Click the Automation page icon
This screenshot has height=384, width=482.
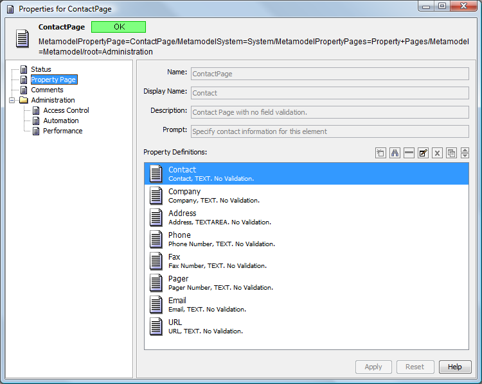coord(36,121)
